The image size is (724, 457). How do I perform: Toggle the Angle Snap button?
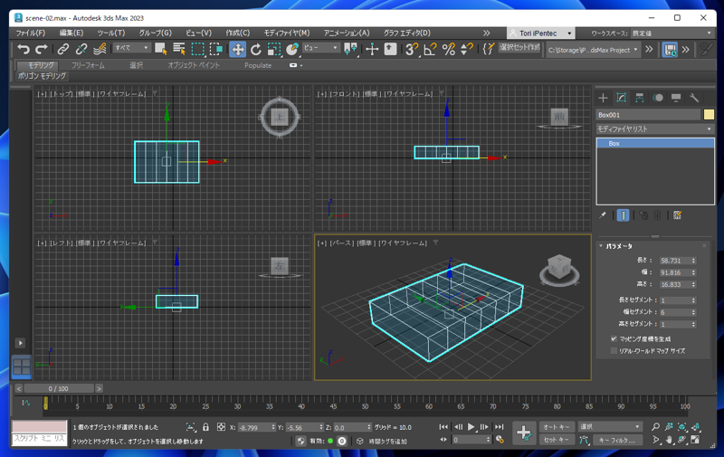coord(430,49)
